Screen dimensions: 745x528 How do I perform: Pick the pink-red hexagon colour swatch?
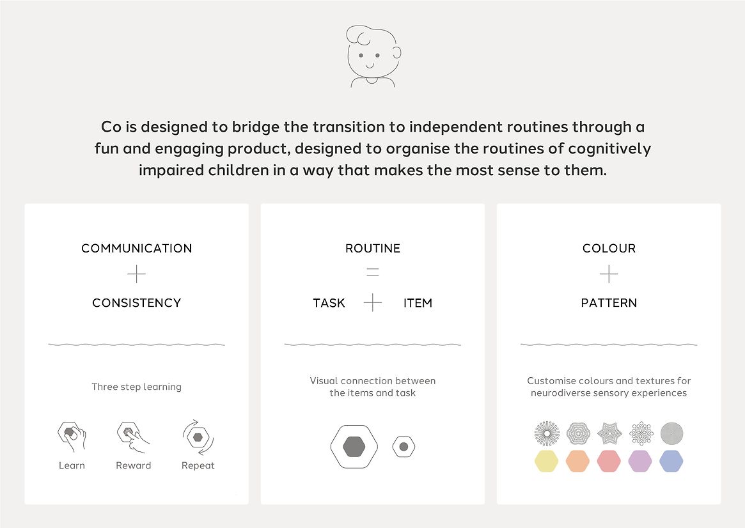click(x=609, y=461)
